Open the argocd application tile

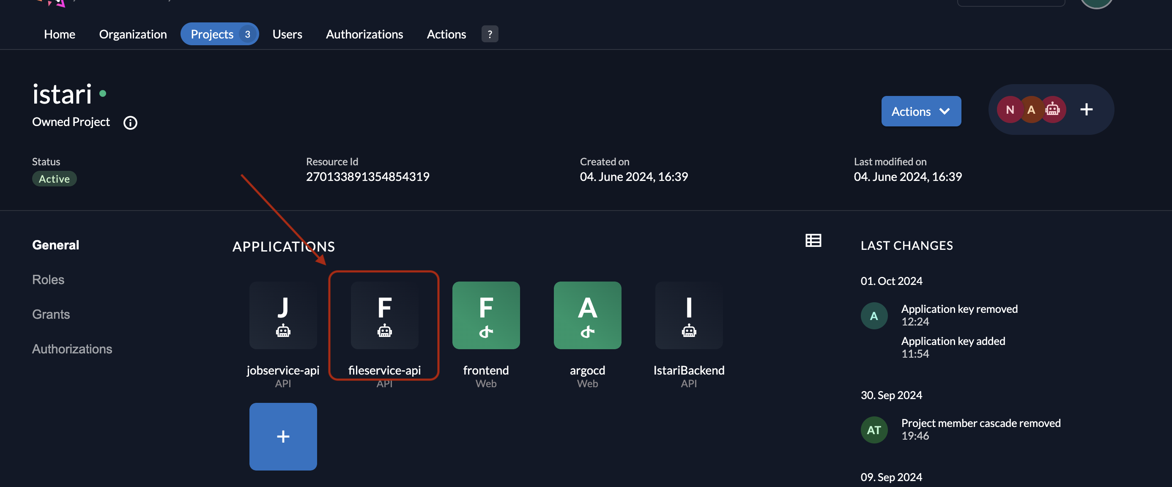[x=587, y=315]
